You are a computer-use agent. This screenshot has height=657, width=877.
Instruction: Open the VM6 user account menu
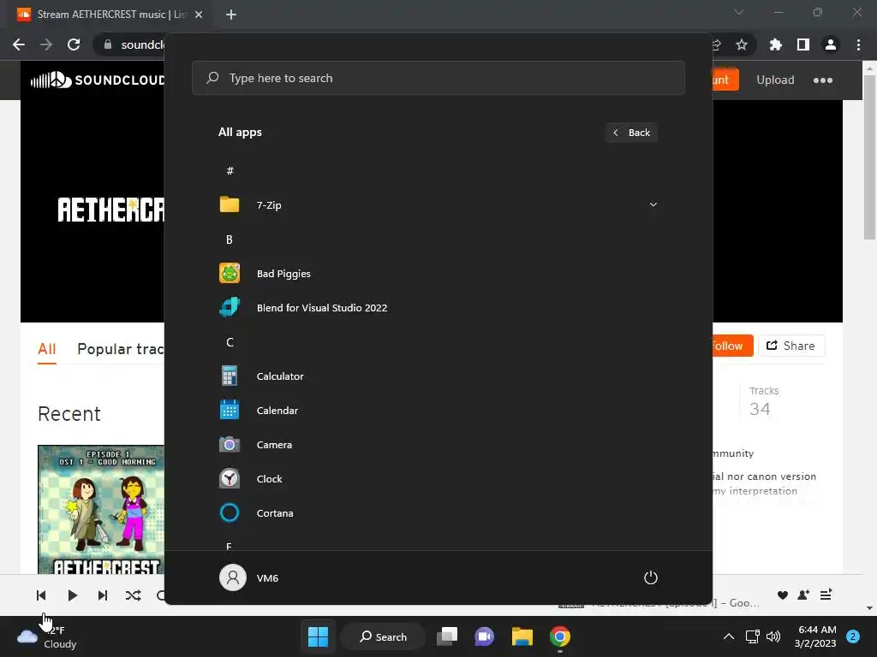(x=249, y=577)
